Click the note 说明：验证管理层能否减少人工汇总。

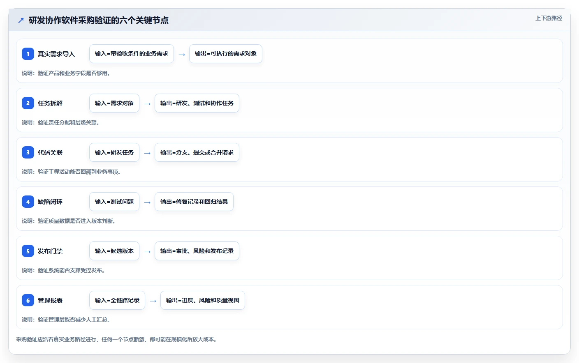tap(66, 319)
